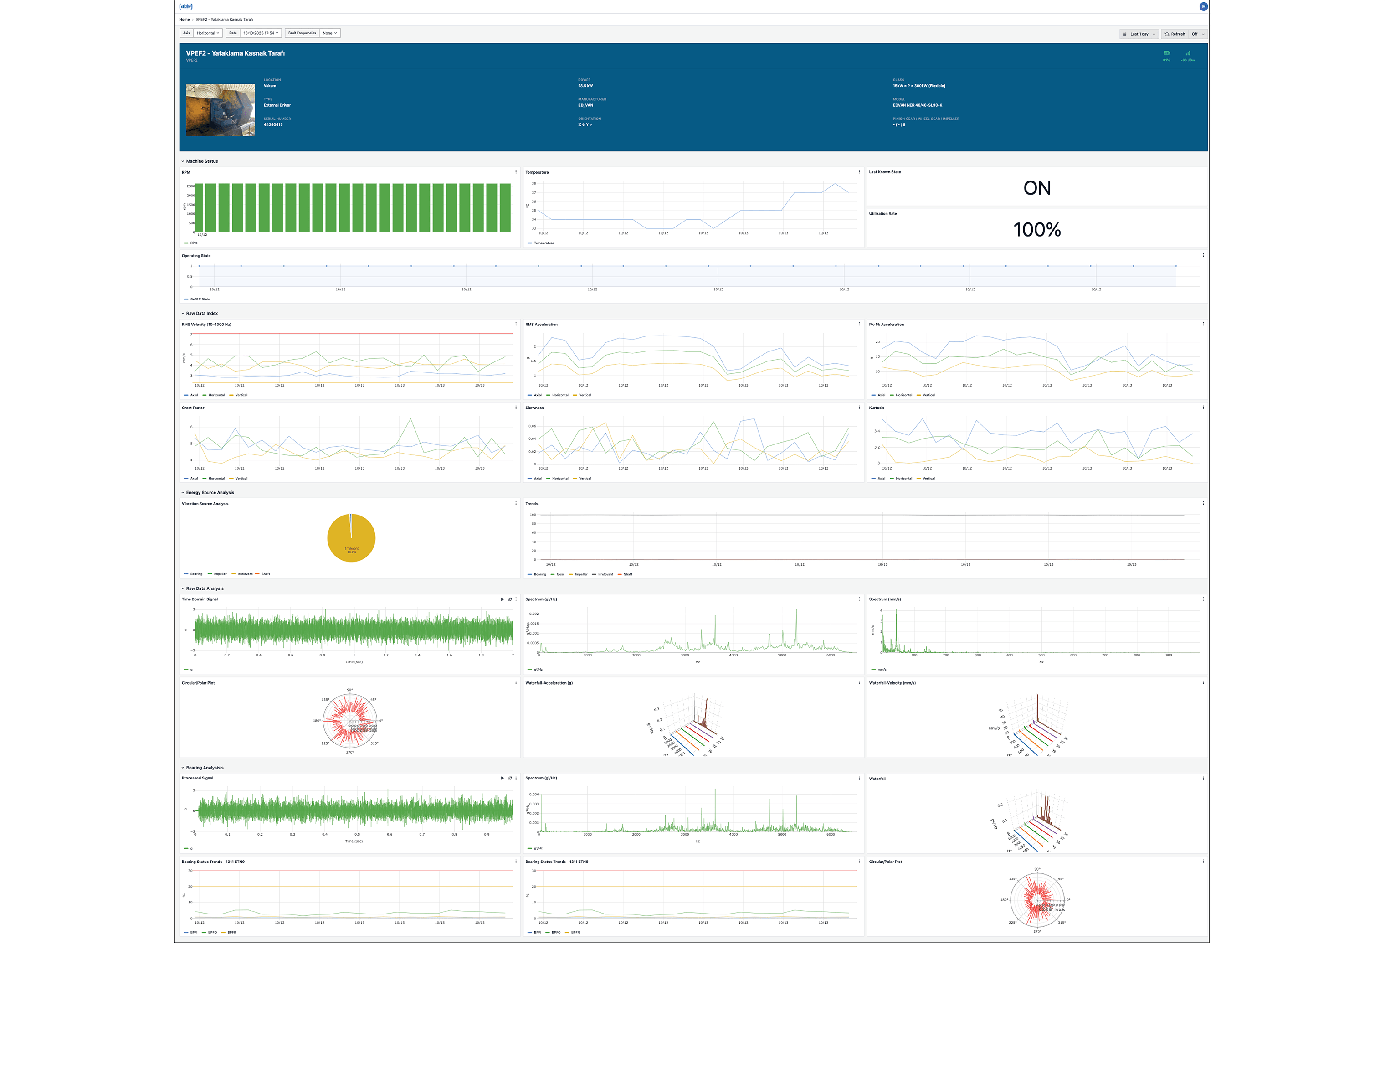The width and height of the screenshot is (1385, 1084).
Task: Open the Last 1 day time range picker
Action: pos(1139,34)
